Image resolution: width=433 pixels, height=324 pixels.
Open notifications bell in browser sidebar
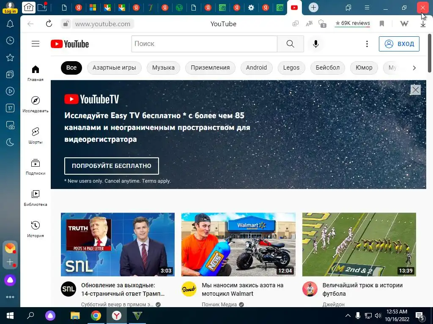tap(10, 24)
